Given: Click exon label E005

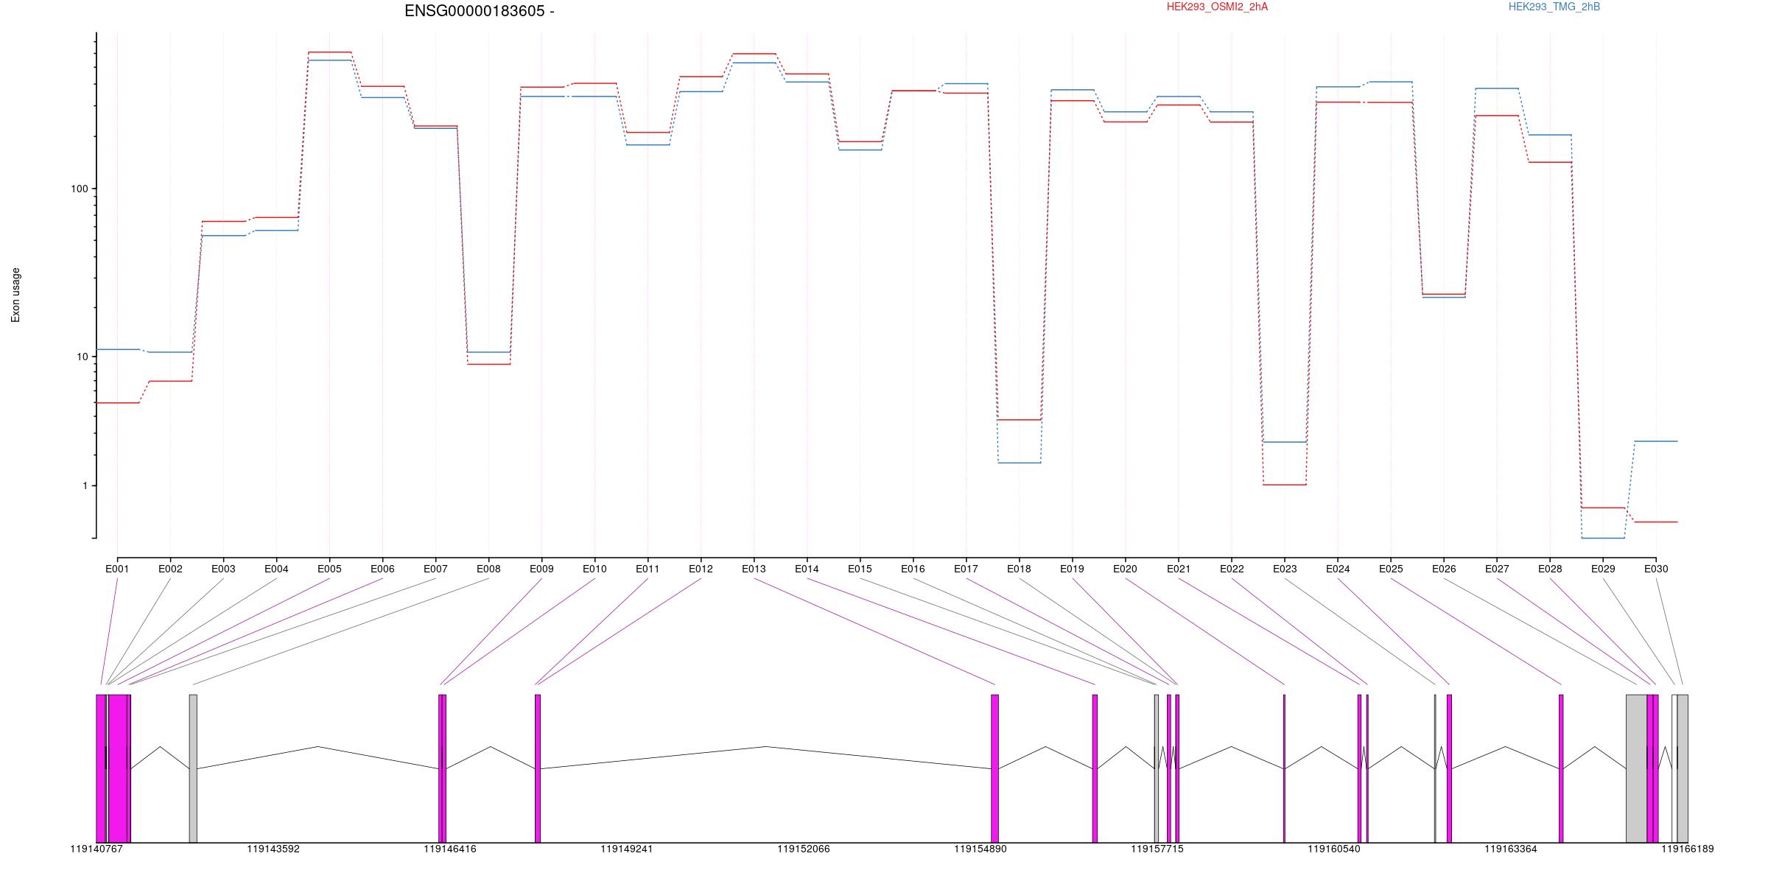Looking at the screenshot, I should click(329, 569).
